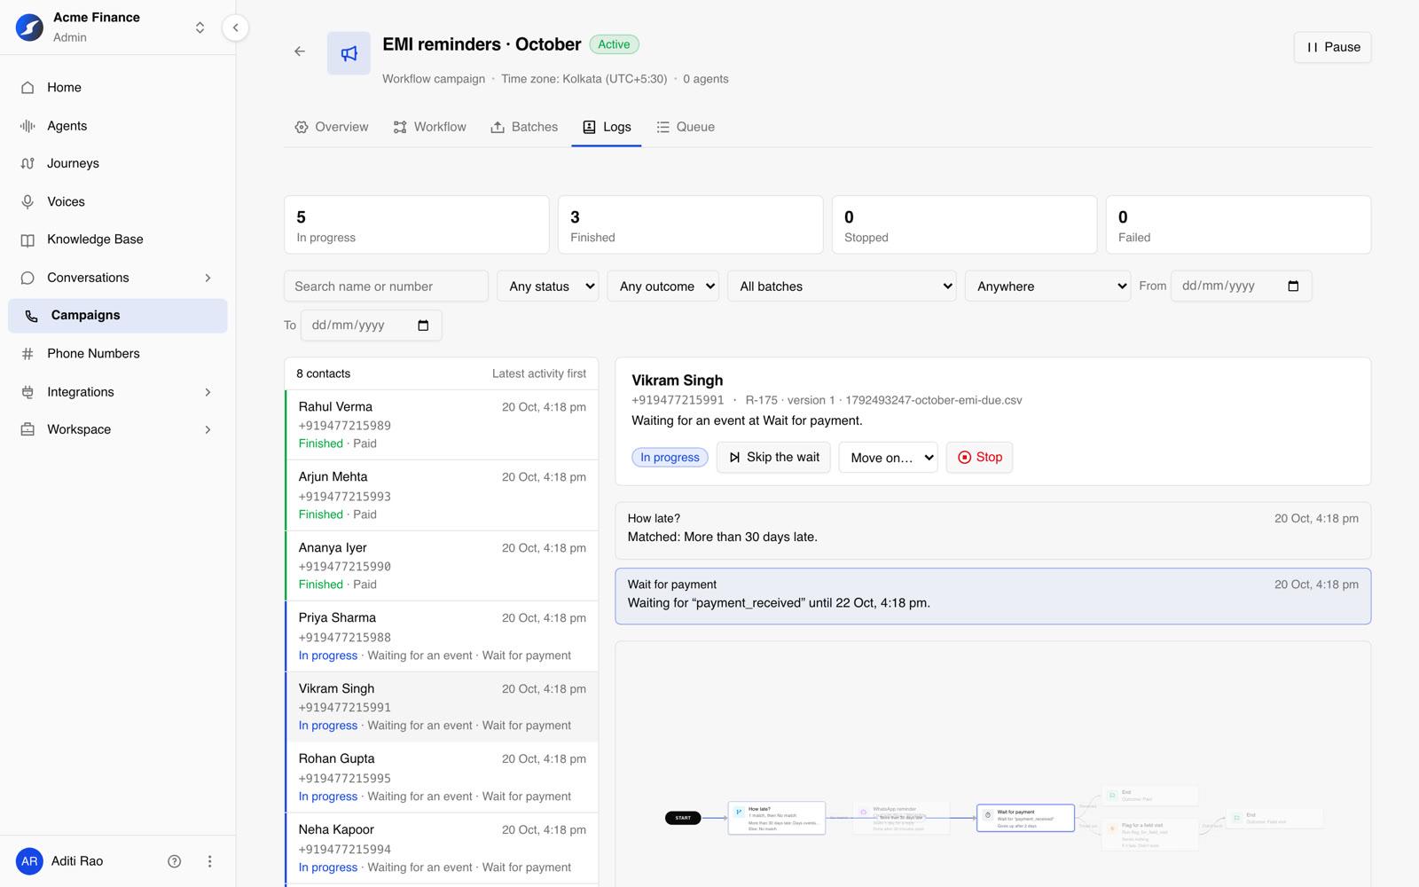Screen dimensions: 1419x887
Task: Click the Wait for payment log entry
Action: point(993,596)
